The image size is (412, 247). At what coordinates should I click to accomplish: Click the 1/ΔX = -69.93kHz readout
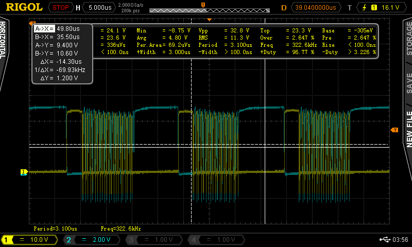tap(60, 70)
